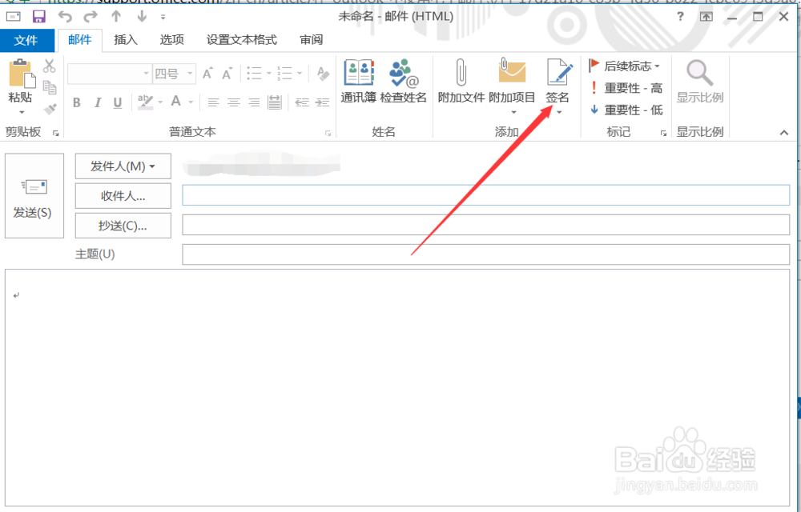Viewport: 801px width, 512px height.
Task: Toggle italic formatting
Action: (x=97, y=102)
